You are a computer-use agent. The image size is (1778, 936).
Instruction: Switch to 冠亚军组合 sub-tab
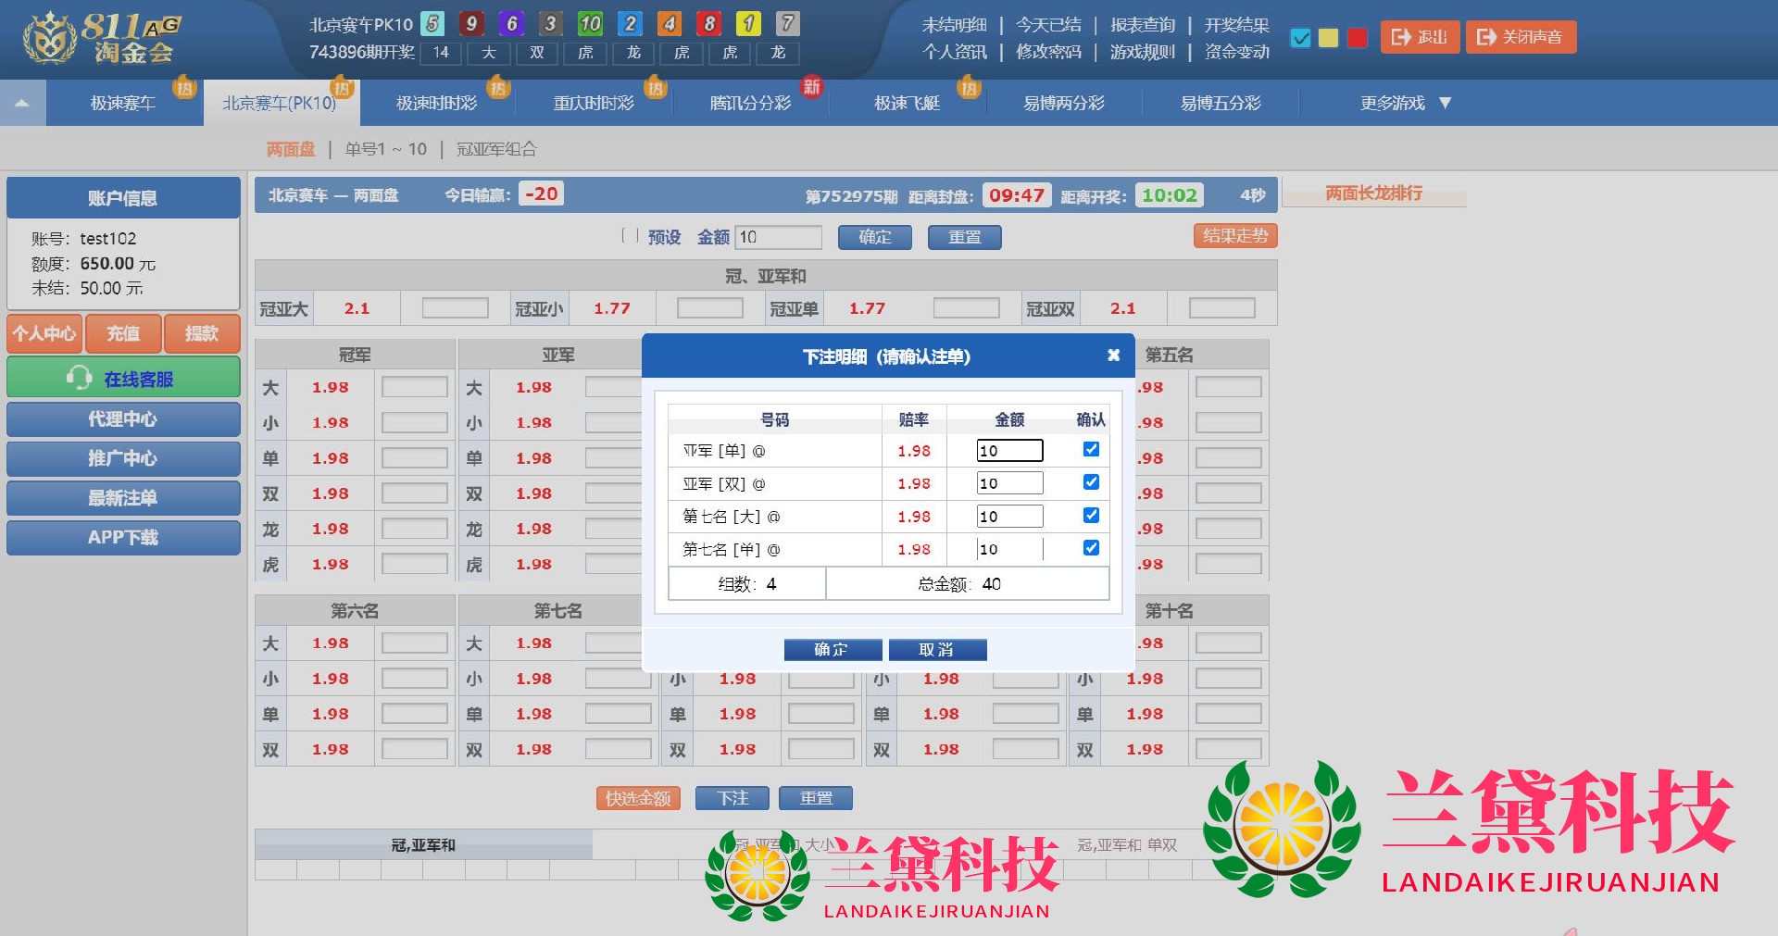point(496,149)
